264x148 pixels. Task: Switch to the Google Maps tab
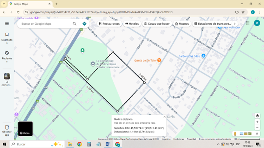(x=30, y=4)
